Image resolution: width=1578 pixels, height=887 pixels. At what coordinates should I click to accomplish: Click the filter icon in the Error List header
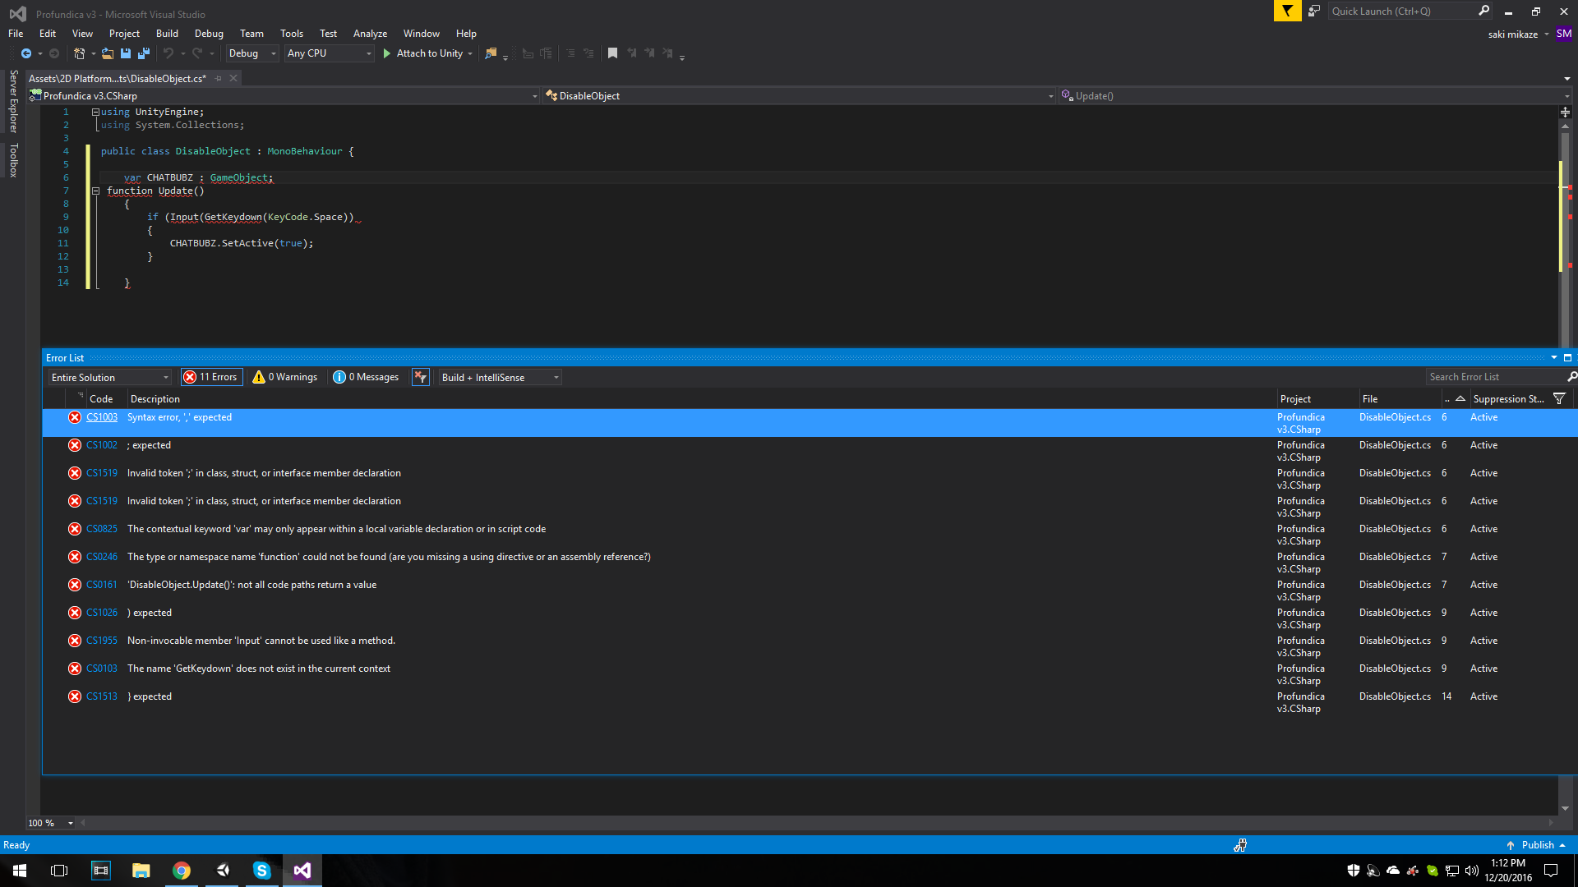click(1559, 399)
